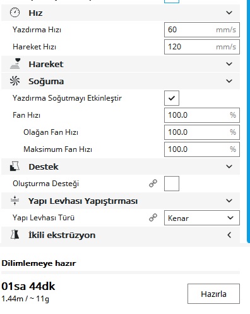Viewport: 250px width, 314px height.
Task: Click link icon beside Oluşturma Desteği
Action: [153, 184]
